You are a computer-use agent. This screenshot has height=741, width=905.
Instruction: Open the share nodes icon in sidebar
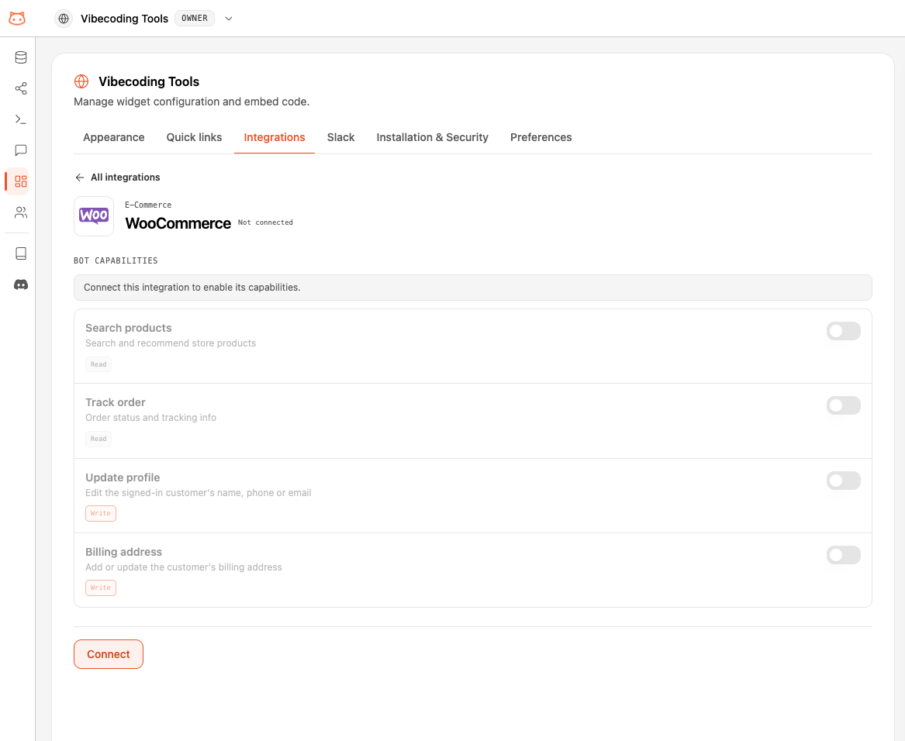(21, 88)
